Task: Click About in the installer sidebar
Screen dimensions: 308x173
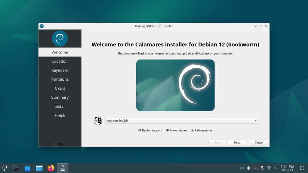Action: pyautogui.click(x=61, y=144)
